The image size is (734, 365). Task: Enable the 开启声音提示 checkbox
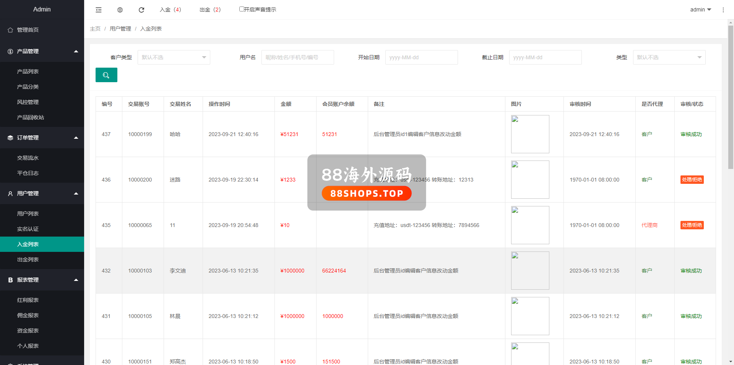tap(242, 9)
